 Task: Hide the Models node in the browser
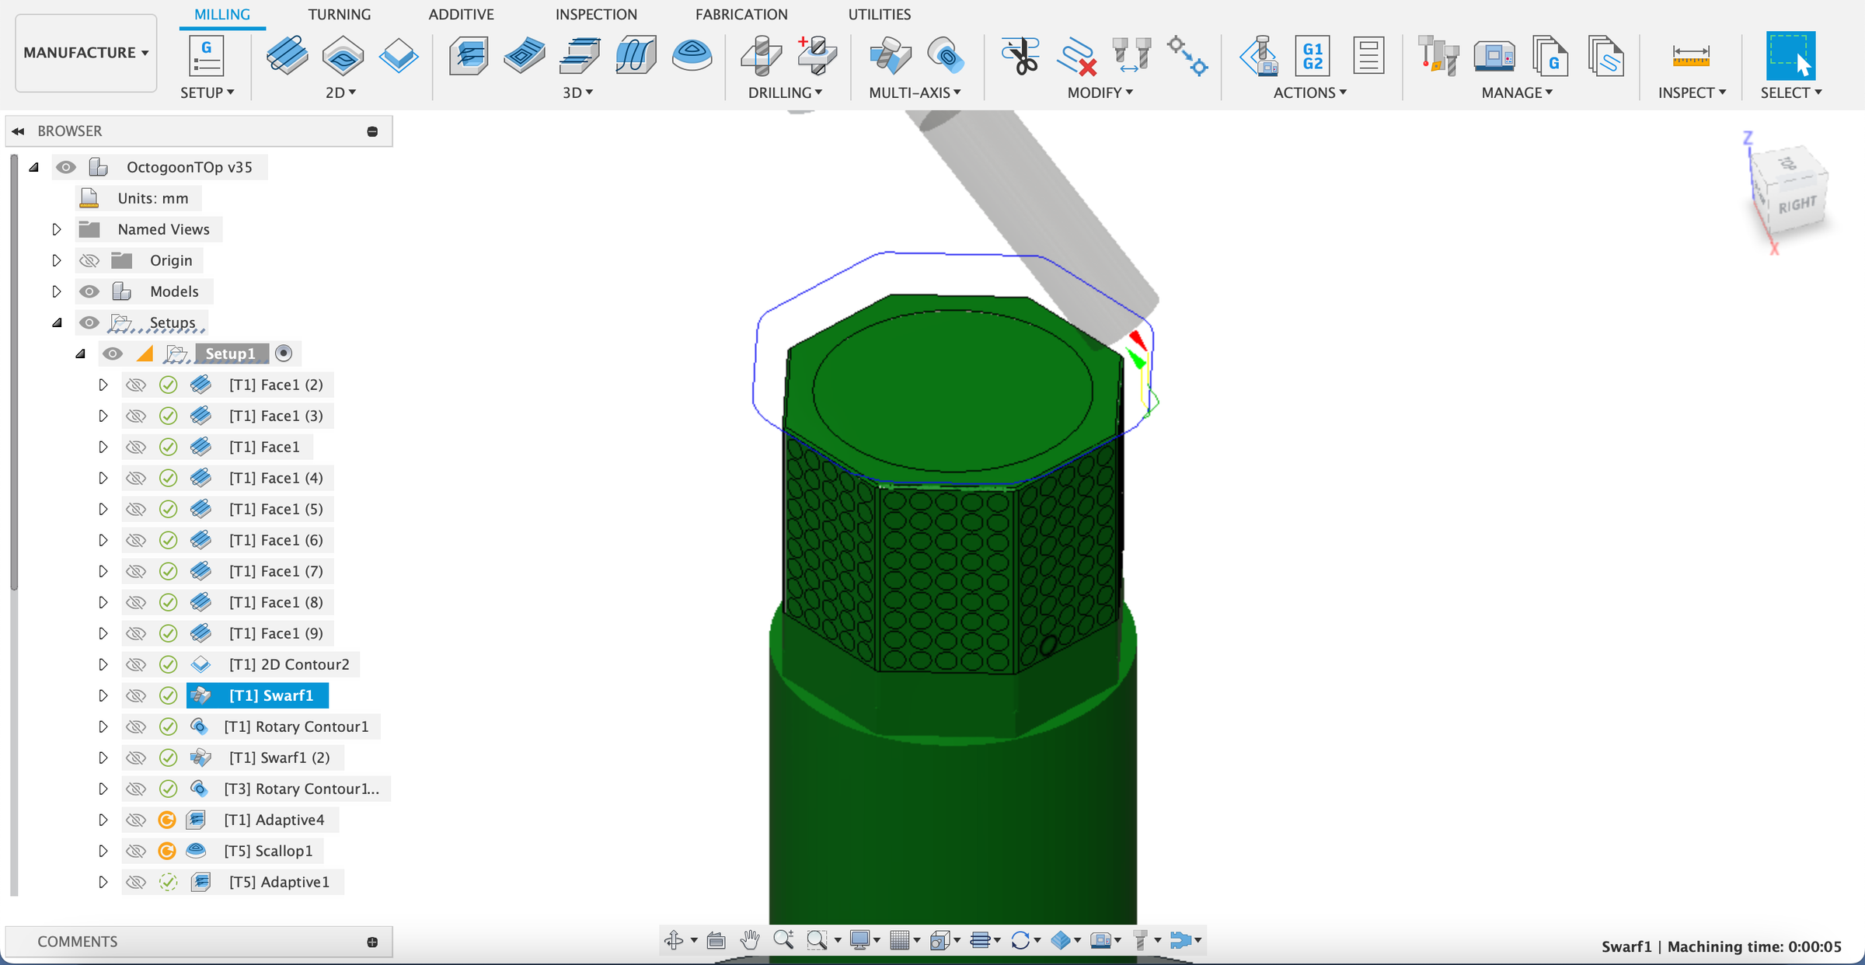pos(89,291)
